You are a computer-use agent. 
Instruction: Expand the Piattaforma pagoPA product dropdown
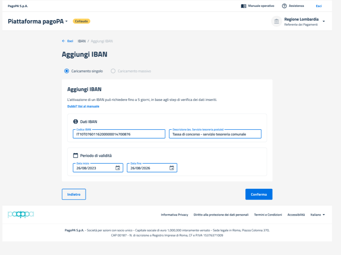click(66, 21)
